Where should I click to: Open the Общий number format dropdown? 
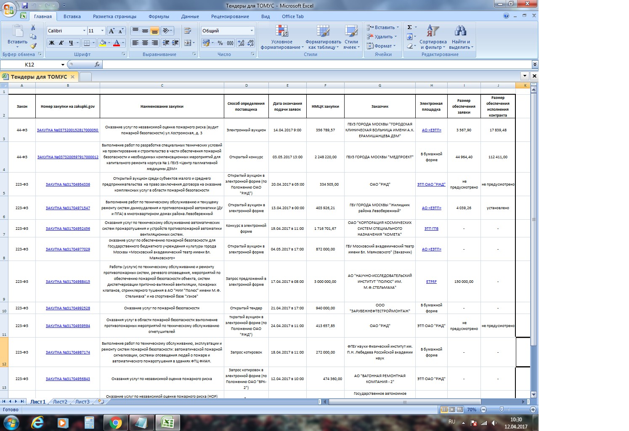[x=252, y=31]
